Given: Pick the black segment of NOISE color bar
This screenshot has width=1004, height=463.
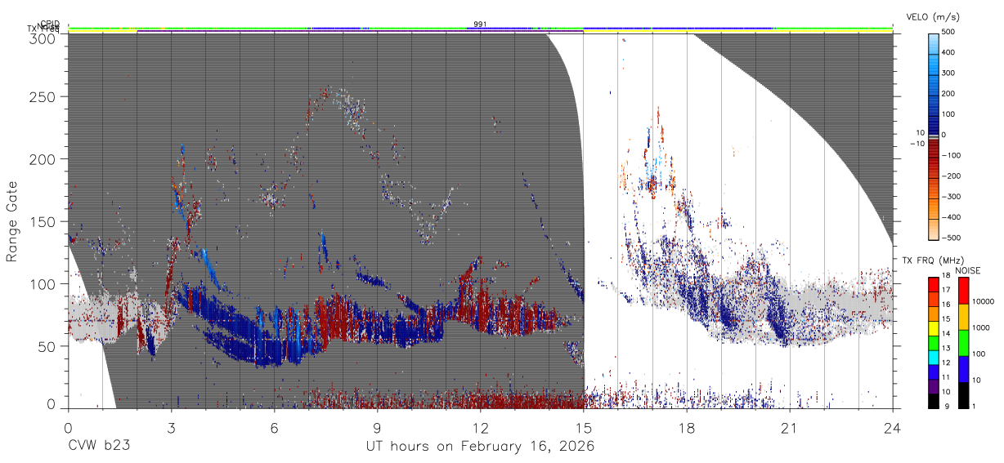Looking at the screenshot, I should pos(963,394).
